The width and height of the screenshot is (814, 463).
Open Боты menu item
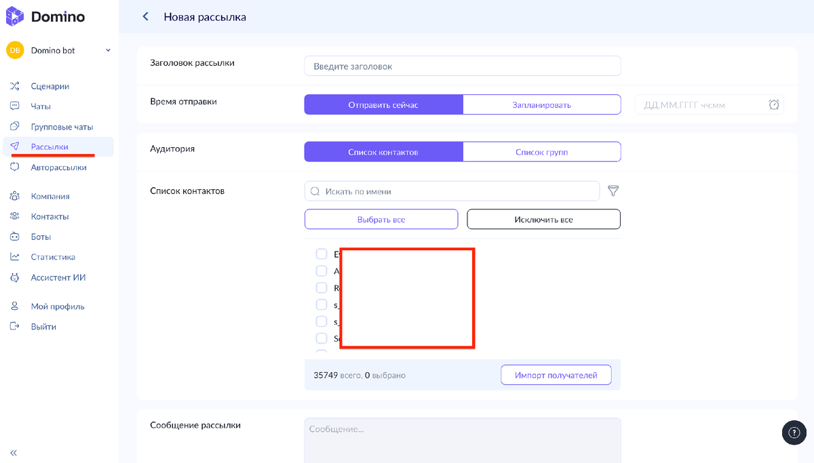41,237
